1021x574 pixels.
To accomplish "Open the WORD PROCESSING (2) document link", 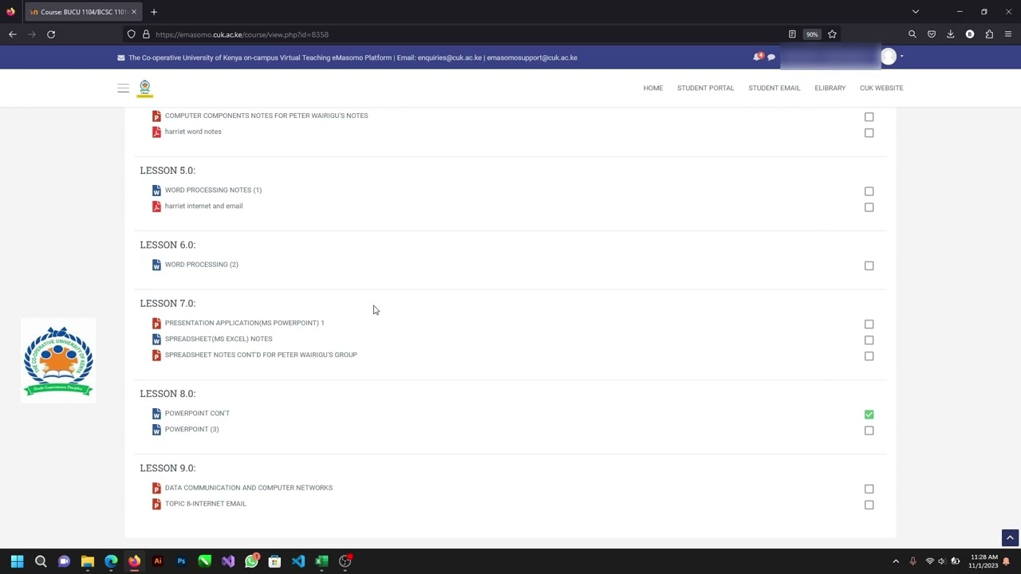I will pos(202,265).
